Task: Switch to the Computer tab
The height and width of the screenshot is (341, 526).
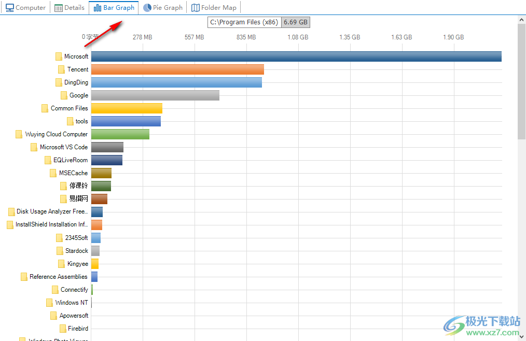Action: click(x=25, y=7)
